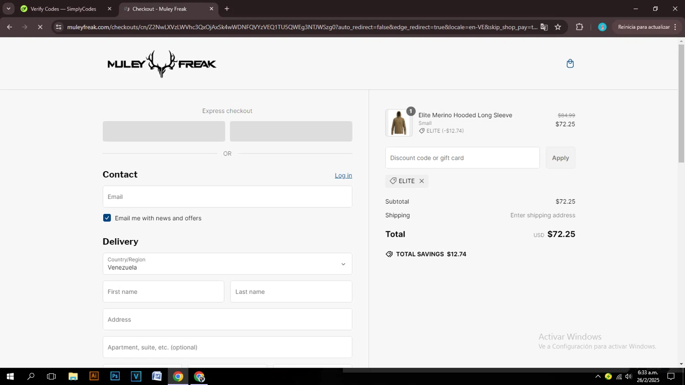
Task: Open the browser extensions puzzle icon
Action: (580, 27)
